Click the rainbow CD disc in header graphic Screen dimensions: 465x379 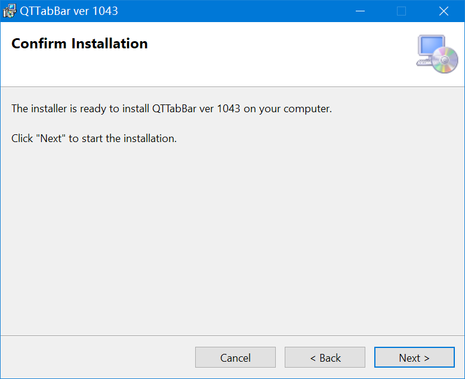coord(445,60)
